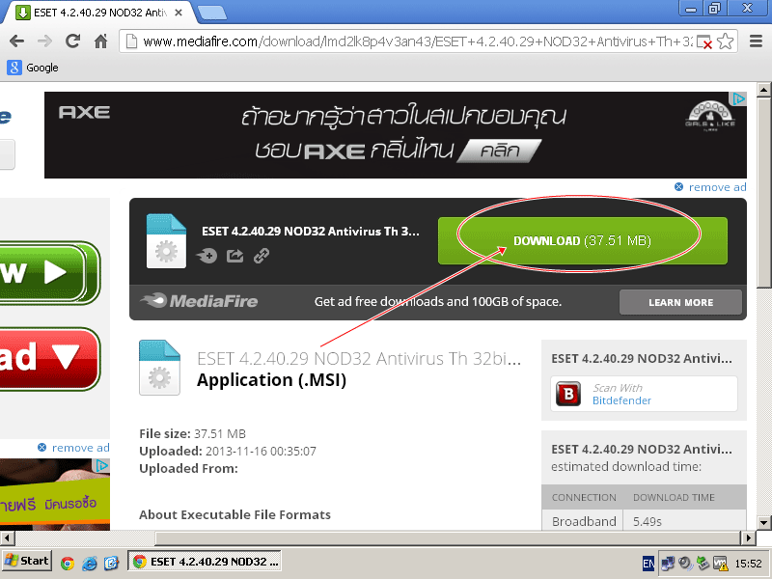Click the third quick launch icon

tap(111, 563)
